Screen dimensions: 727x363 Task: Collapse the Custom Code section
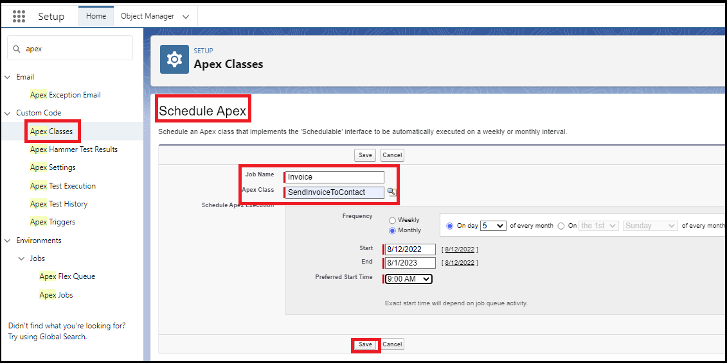[8, 113]
